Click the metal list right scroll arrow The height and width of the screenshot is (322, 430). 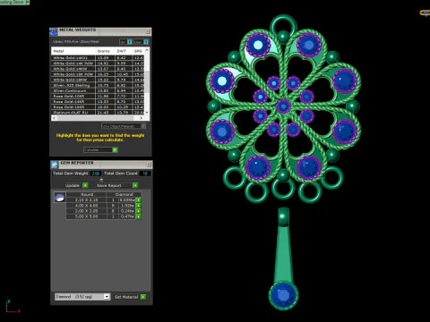tap(142, 118)
